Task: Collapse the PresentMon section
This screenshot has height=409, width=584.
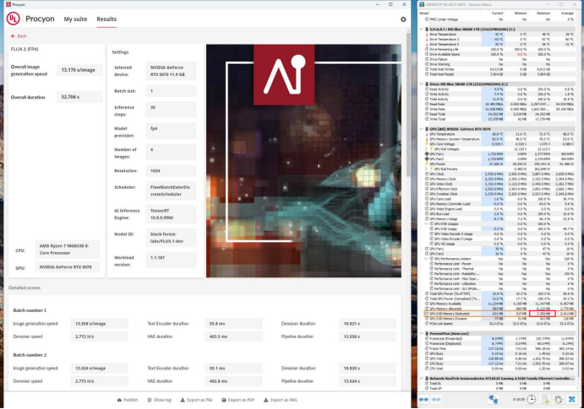Action: 423,335
